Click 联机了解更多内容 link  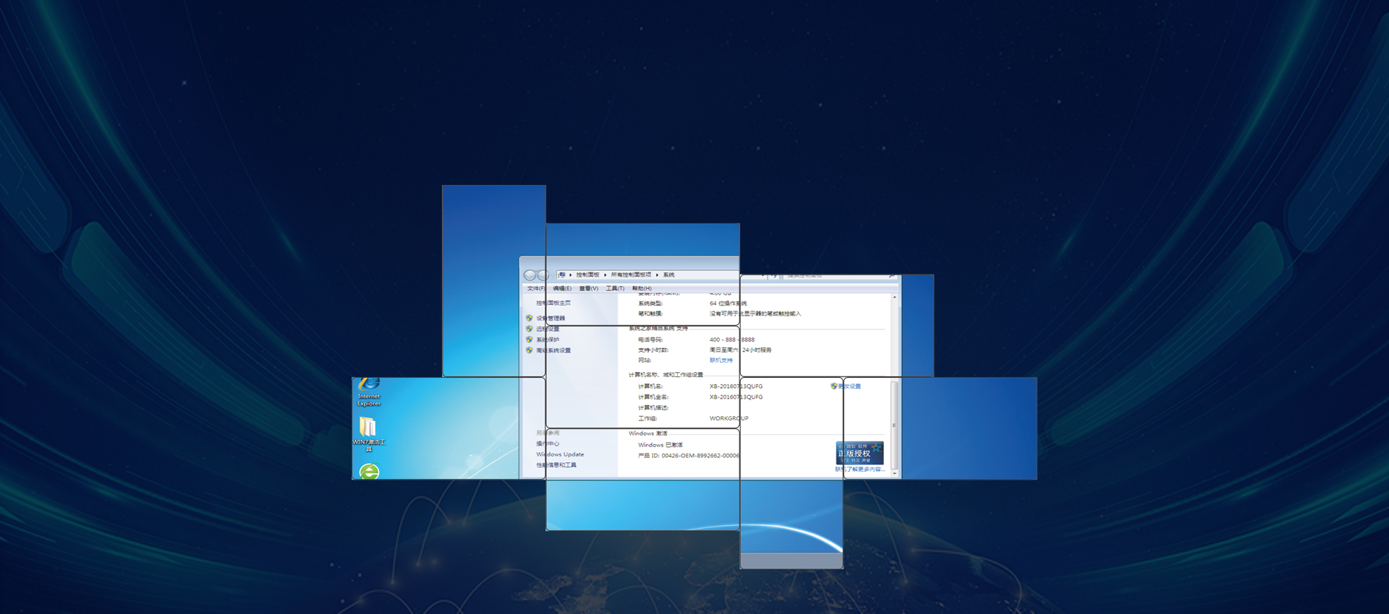click(860, 470)
